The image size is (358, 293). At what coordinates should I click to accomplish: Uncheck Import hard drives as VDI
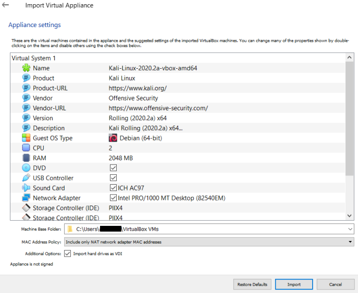pyautogui.click(x=67, y=253)
